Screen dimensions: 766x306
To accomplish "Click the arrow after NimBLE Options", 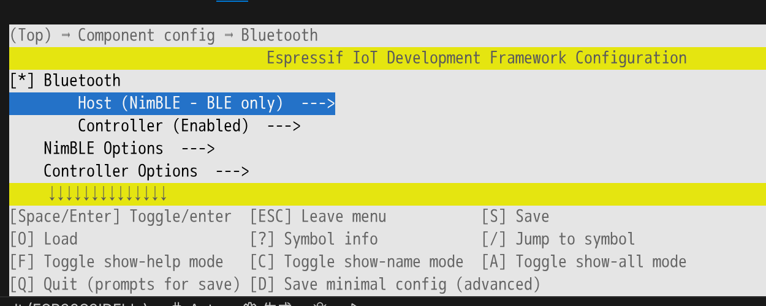I will pos(198,149).
